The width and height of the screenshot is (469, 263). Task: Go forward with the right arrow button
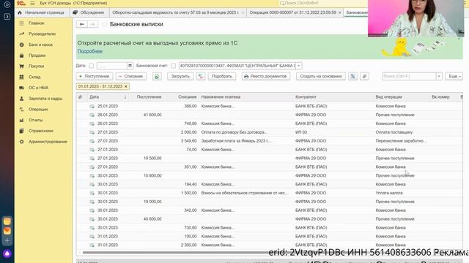tap(93, 24)
